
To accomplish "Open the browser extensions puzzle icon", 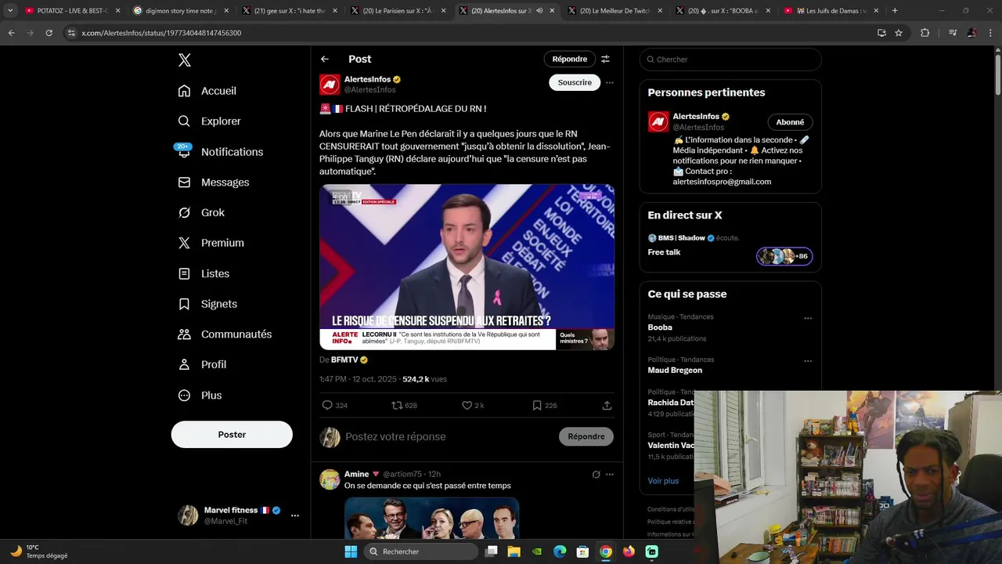I will pyautogui.click(x=925, y=33).
